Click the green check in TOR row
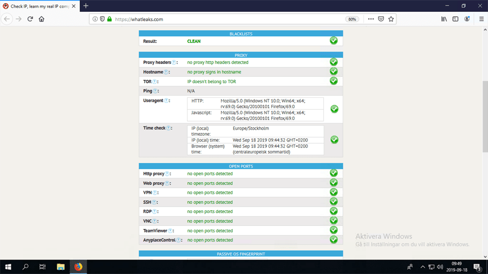Viewport: 488px width, 274px height. [333, 81]
